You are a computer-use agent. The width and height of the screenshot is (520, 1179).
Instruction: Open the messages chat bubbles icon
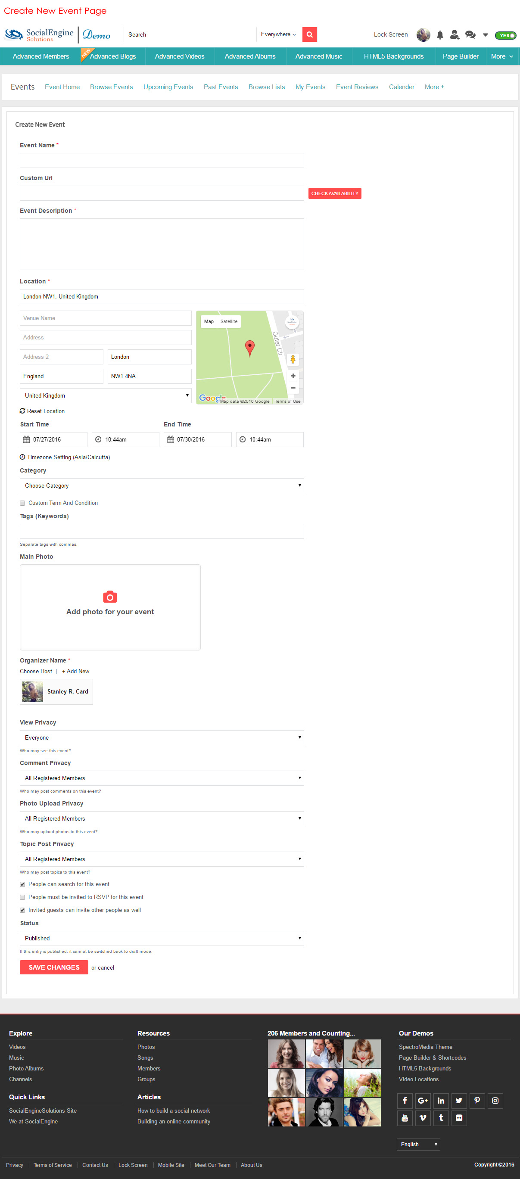[x=470, y=35]
